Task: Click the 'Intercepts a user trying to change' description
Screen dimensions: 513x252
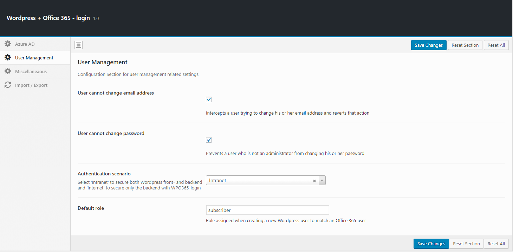Action: pos(287,113)
